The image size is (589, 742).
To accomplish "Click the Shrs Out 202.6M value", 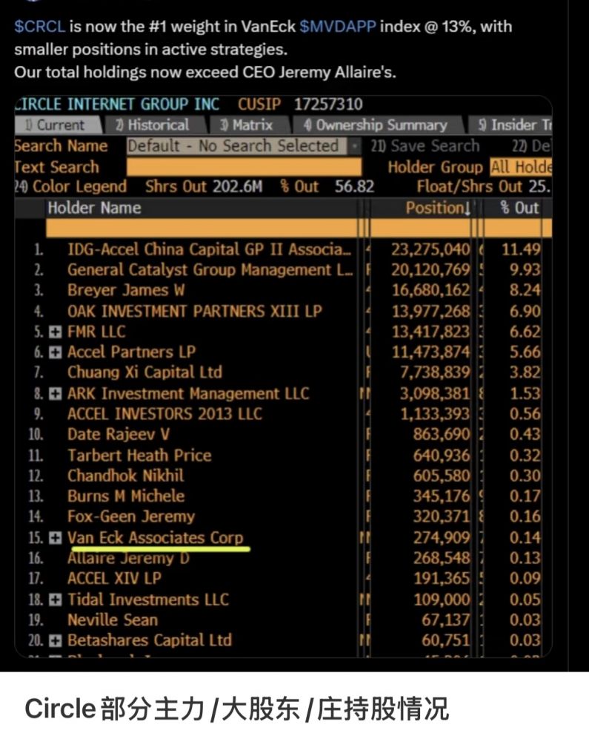I will 237,186.
